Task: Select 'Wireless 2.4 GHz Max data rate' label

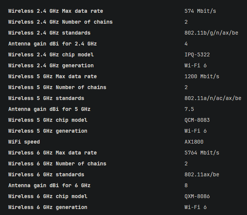Action: [55, 11]
